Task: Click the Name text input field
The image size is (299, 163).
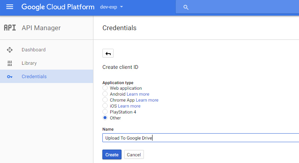Action: pyautogui.click(x=201, y=138)
